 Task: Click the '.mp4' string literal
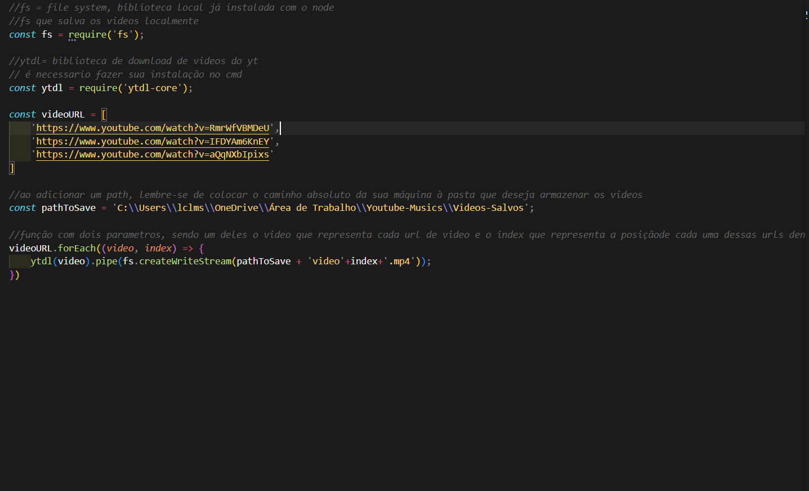point(399,262)
